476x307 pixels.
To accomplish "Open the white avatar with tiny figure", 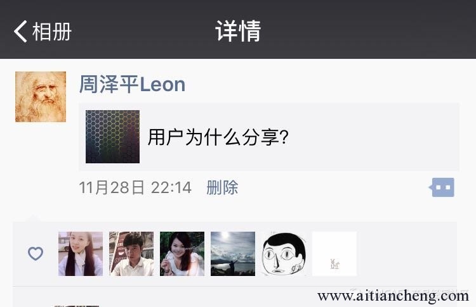I will click(x=334, y=254).
